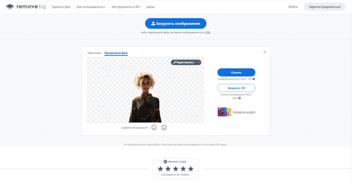Close the result panel with X

tap(265, 52)
